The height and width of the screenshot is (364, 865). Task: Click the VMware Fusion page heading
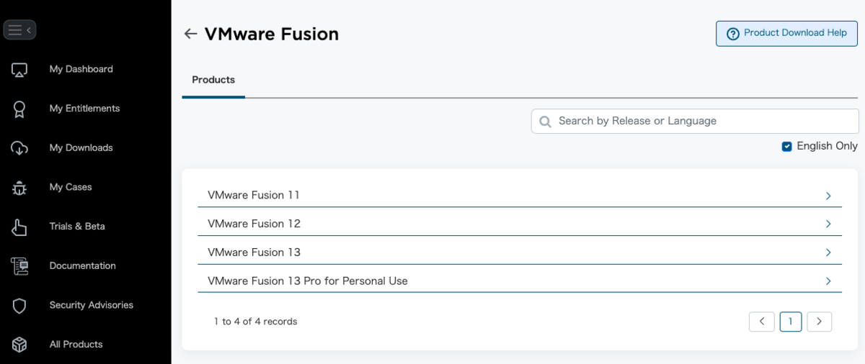point(272,34)
